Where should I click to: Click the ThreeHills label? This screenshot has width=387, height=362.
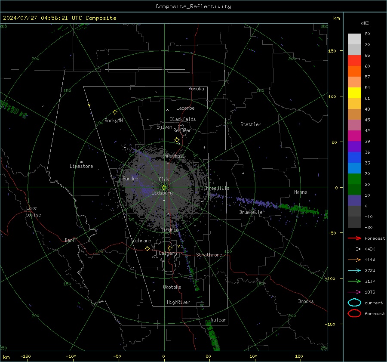[x=216, y=188]
